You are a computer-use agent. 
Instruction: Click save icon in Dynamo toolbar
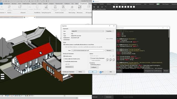point(102,7)
